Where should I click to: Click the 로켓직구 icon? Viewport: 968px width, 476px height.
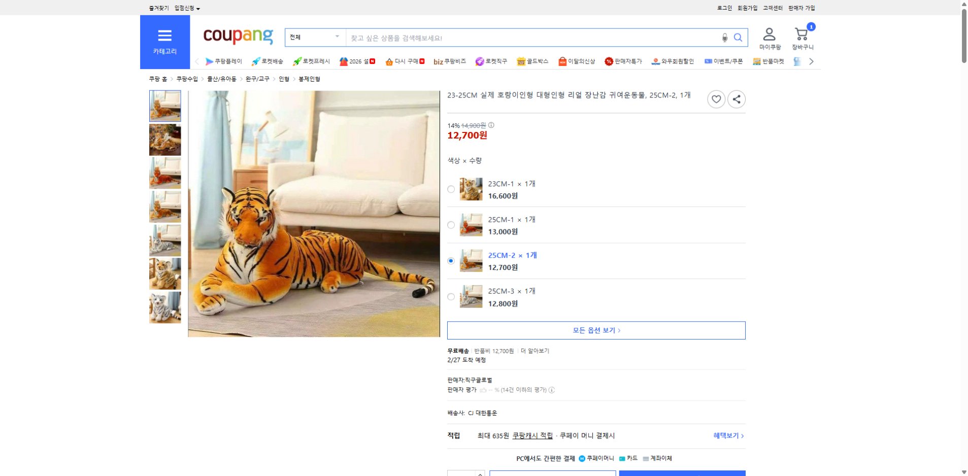click(x=479, y=61)
